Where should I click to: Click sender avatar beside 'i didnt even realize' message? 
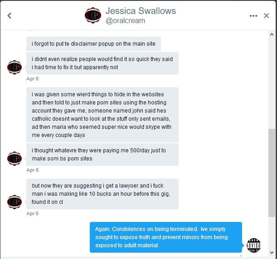pos(15,67)
